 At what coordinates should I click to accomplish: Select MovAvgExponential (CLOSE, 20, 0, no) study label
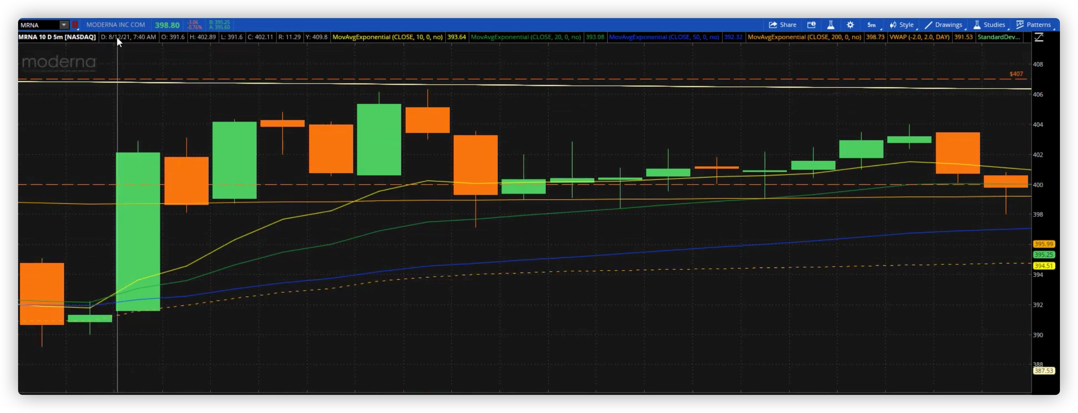(526, 37)
